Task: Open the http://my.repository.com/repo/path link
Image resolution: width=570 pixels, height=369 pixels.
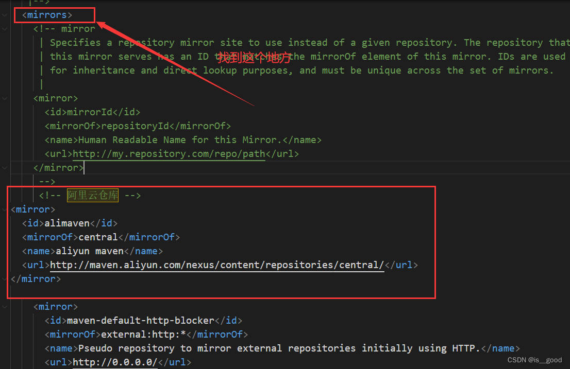Action: [169, 154]
